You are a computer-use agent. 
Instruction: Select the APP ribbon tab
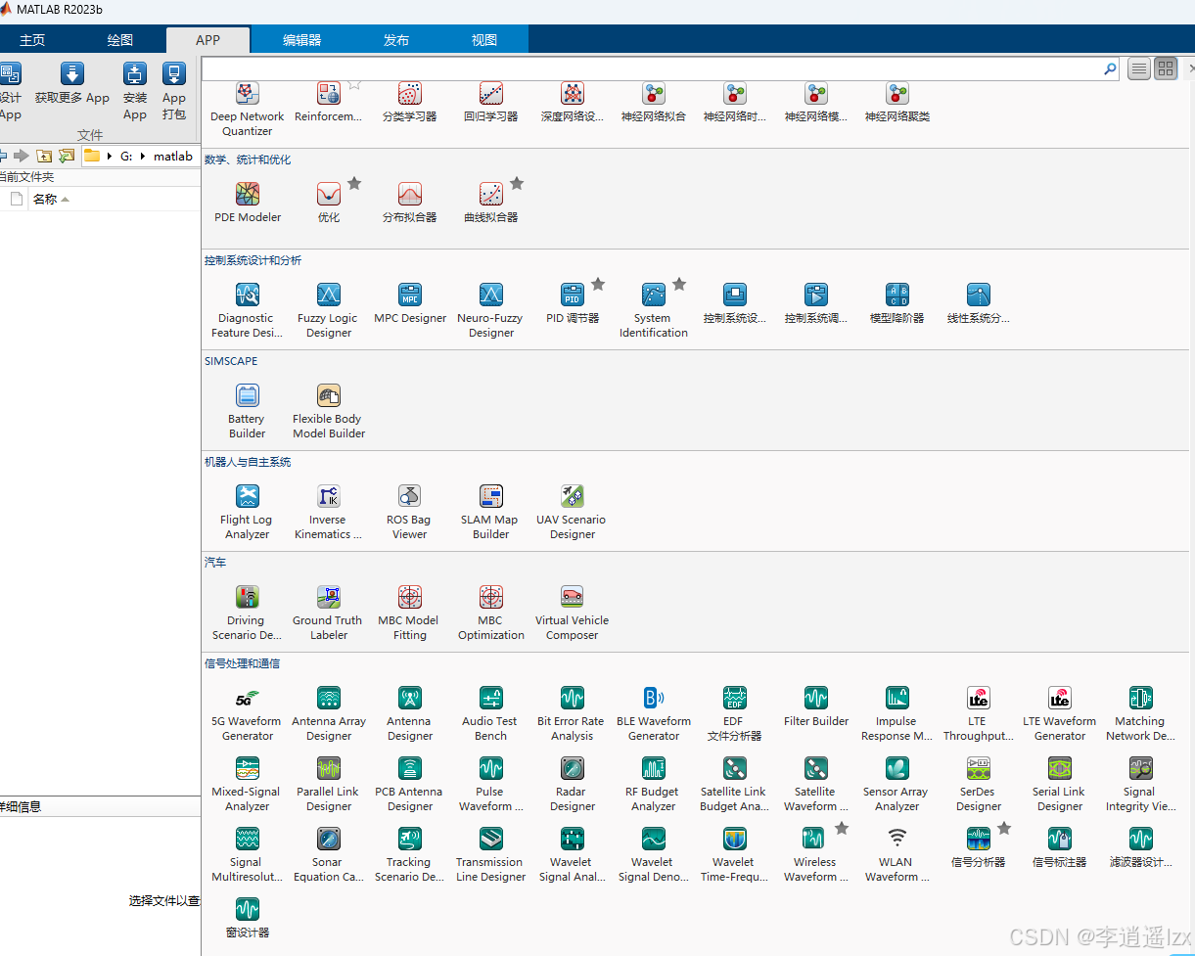coord(208,40)
